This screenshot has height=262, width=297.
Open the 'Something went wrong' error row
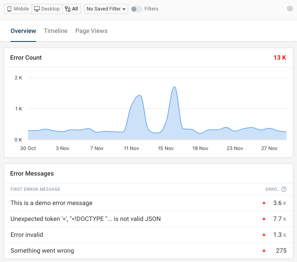42,251
